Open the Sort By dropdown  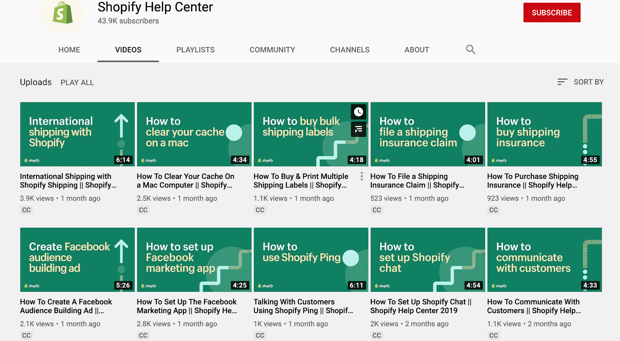[x=580, y=82]
